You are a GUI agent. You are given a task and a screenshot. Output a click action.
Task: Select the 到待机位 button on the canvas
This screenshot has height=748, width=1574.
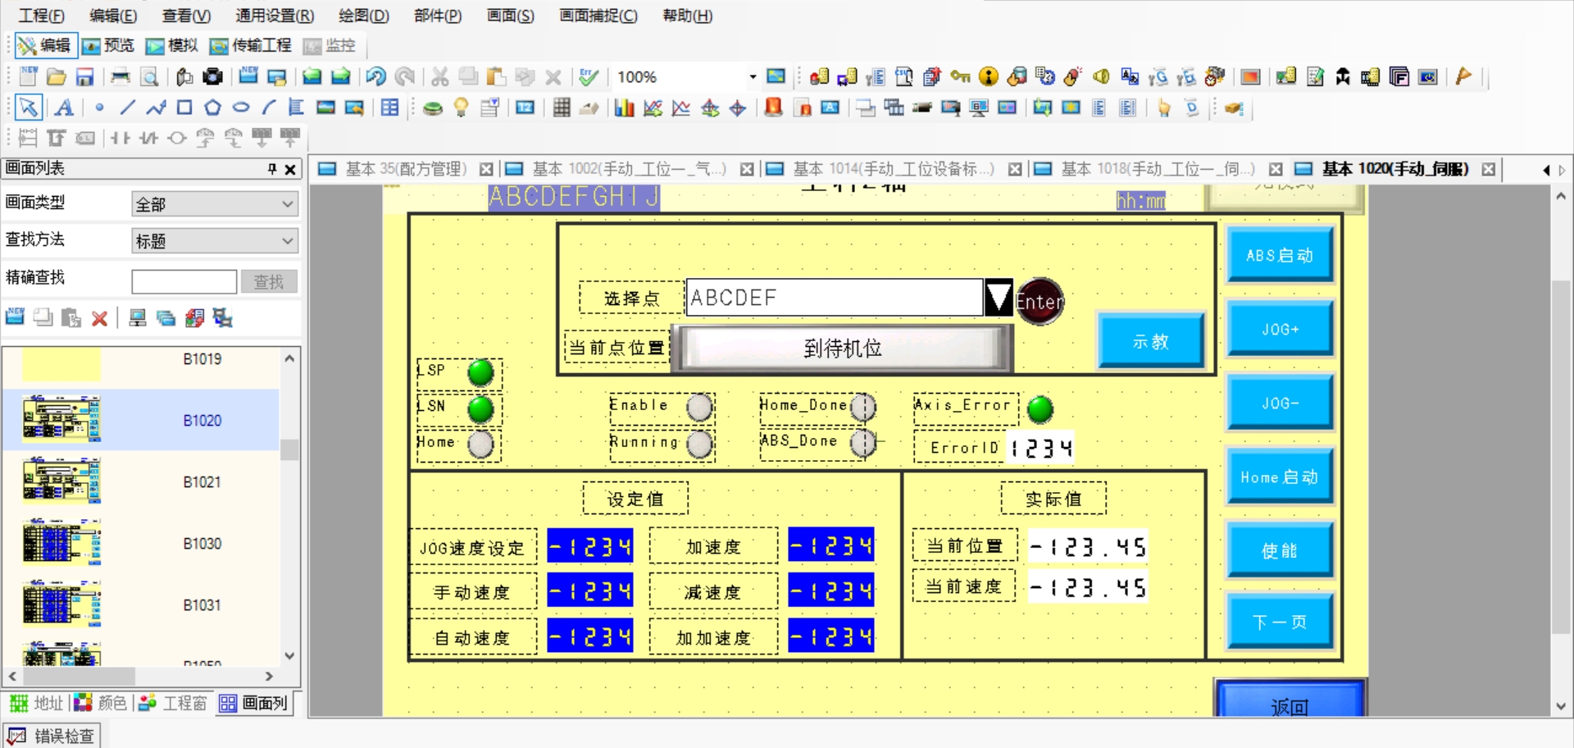843,349
